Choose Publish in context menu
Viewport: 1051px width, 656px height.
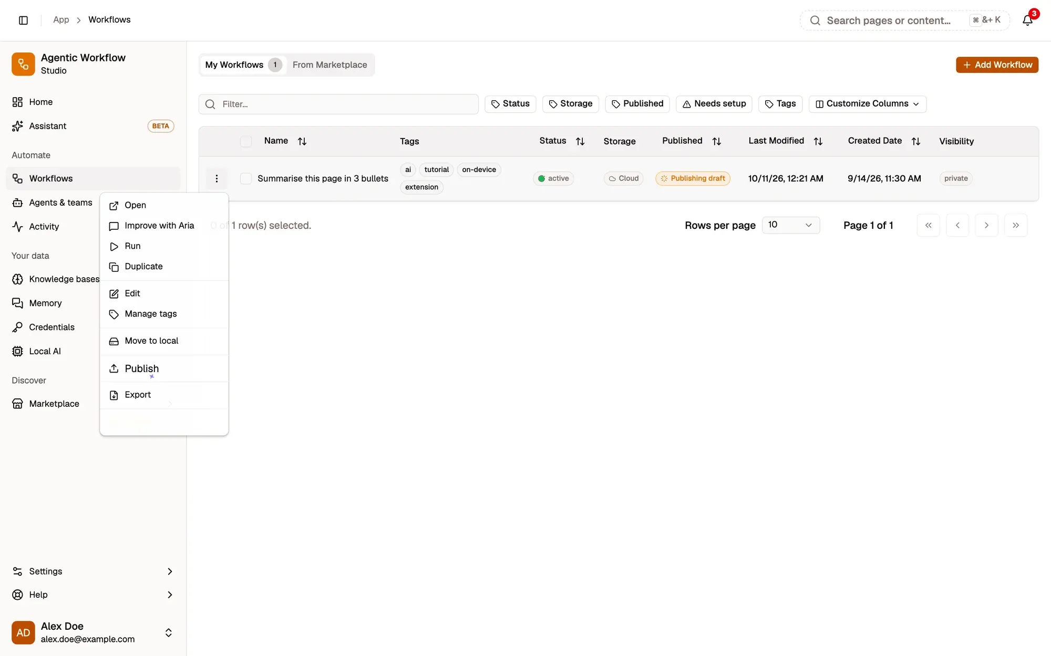point(164,368)
